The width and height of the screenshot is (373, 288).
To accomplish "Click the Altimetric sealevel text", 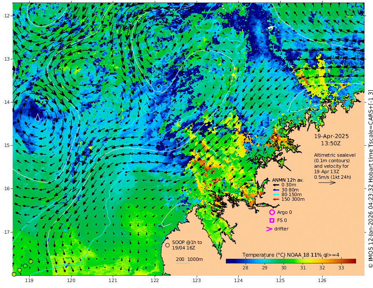I will (x=335, y=155).
